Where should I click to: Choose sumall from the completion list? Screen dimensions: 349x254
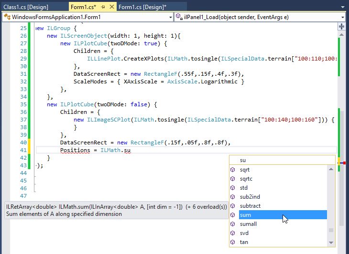(283, 224)
